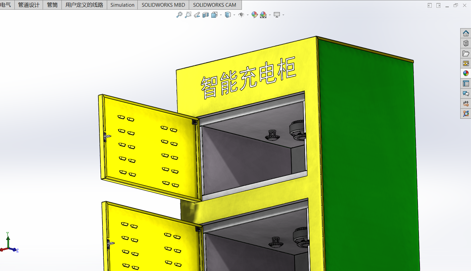Open the 用户定义的线路 tab

tap(84, 5)
